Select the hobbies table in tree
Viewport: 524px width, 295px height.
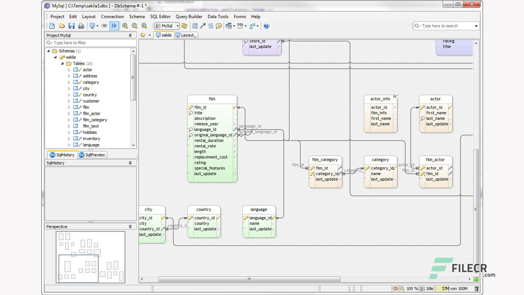[x=90, y=132]
